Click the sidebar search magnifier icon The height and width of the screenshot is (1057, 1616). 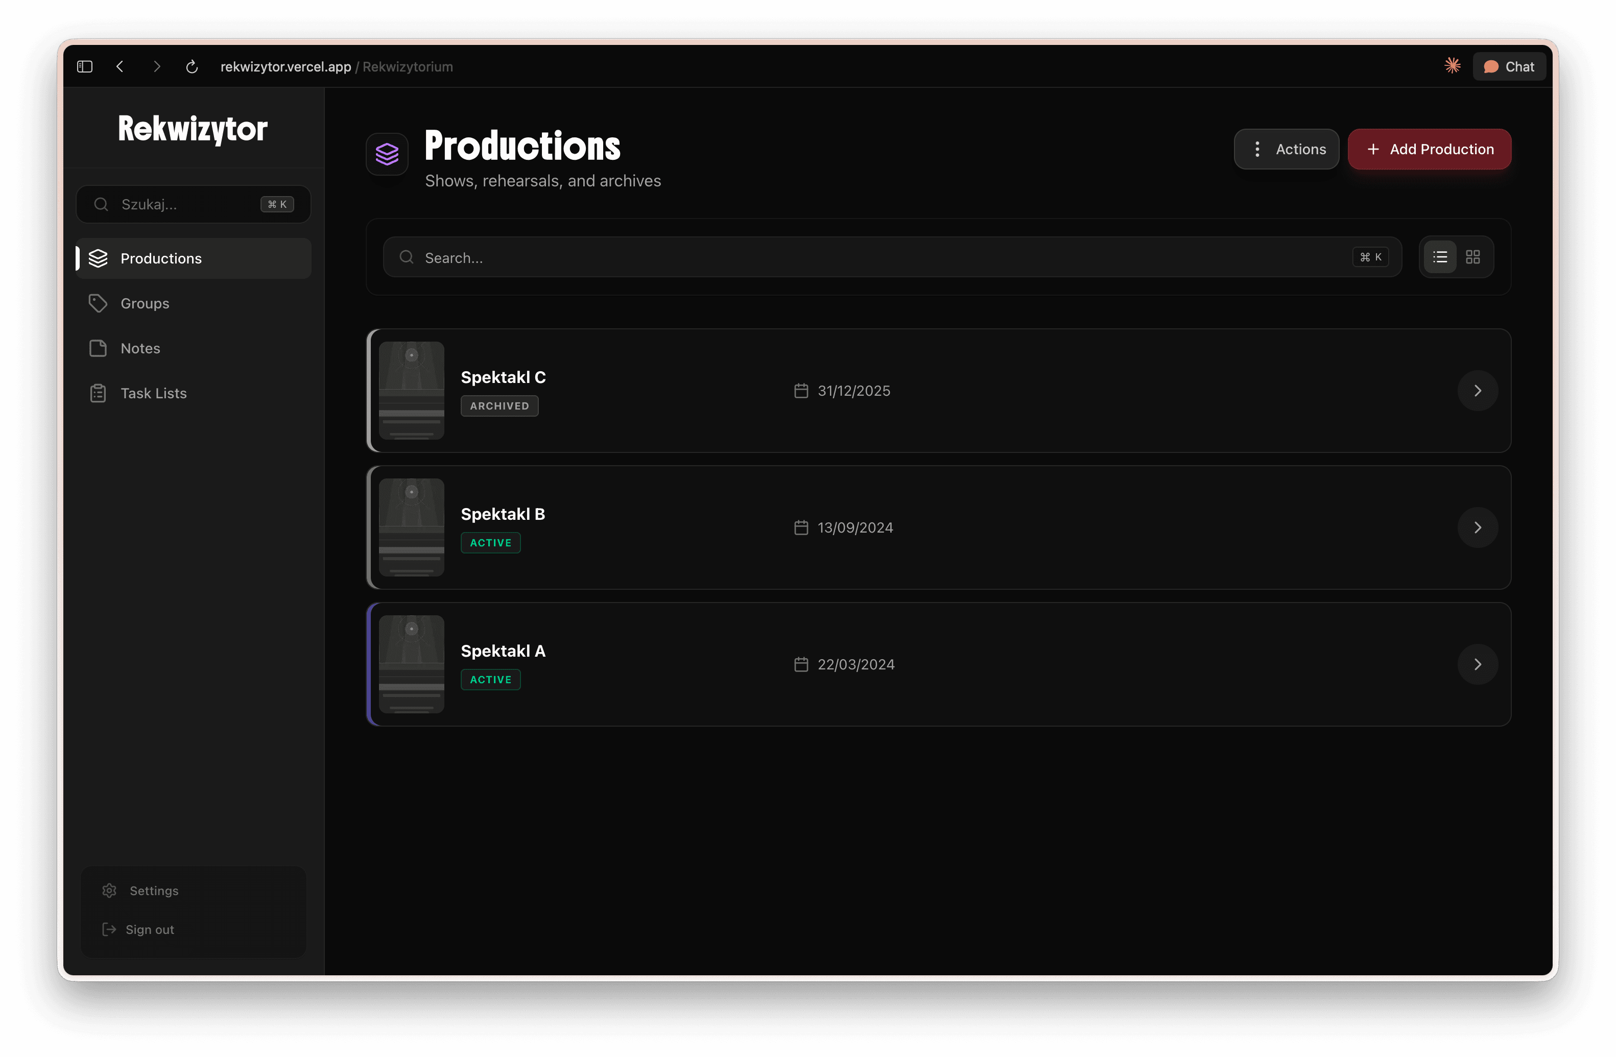[x=101, y=204]
